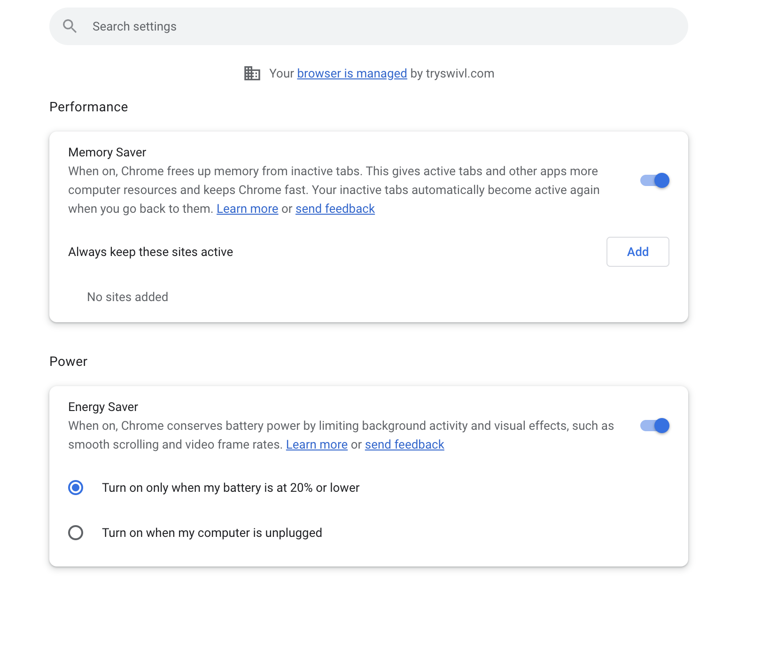Viewport: 777px width, 667px height.
Task: Open the "browser is managed" link
Action: [352, 73]
